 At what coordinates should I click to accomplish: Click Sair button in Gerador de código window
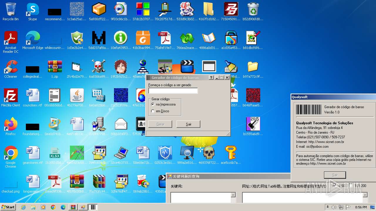tap(188, 124)
